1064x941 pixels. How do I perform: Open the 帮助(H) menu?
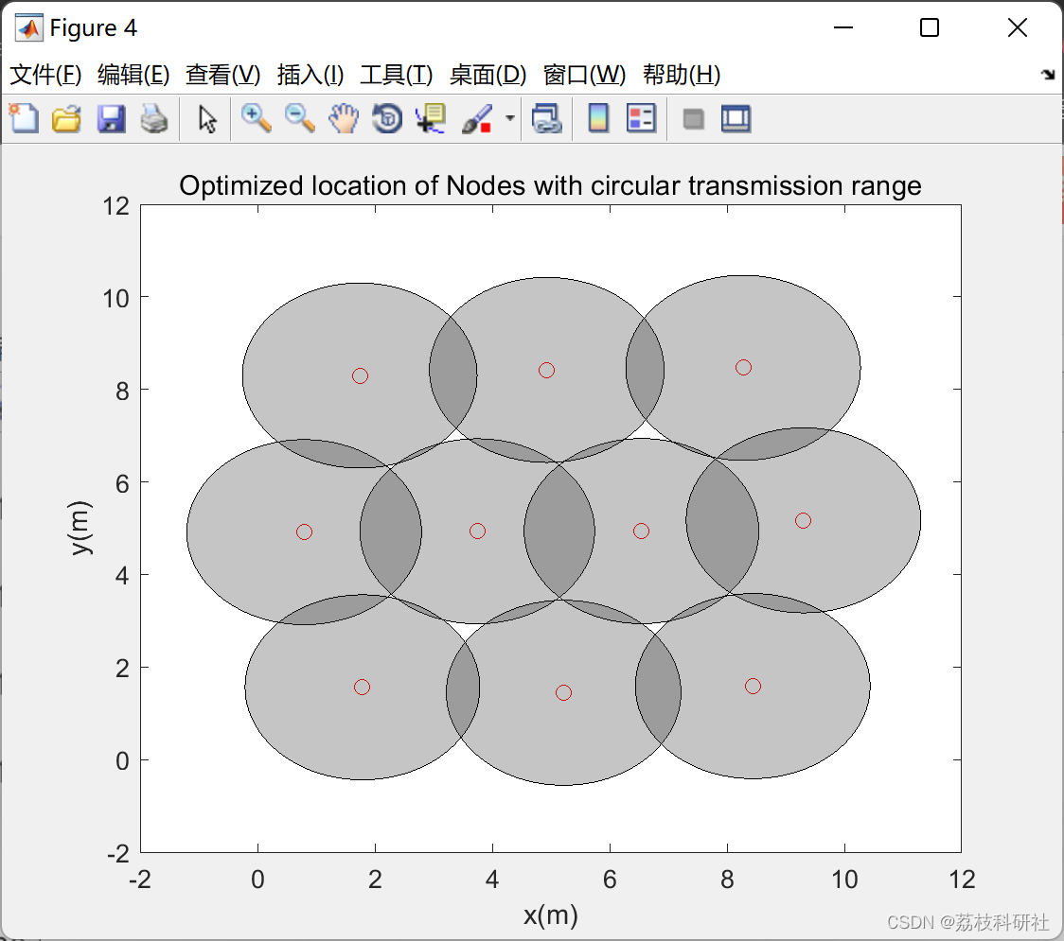[x=682, y=75]
